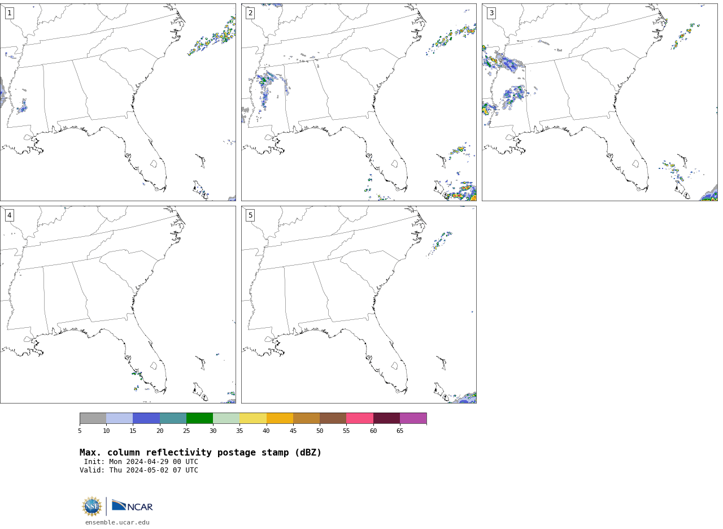723x529 pixels.
Task: Click the tan 45-50 dBZ swatch
Action: coord(306,418)
